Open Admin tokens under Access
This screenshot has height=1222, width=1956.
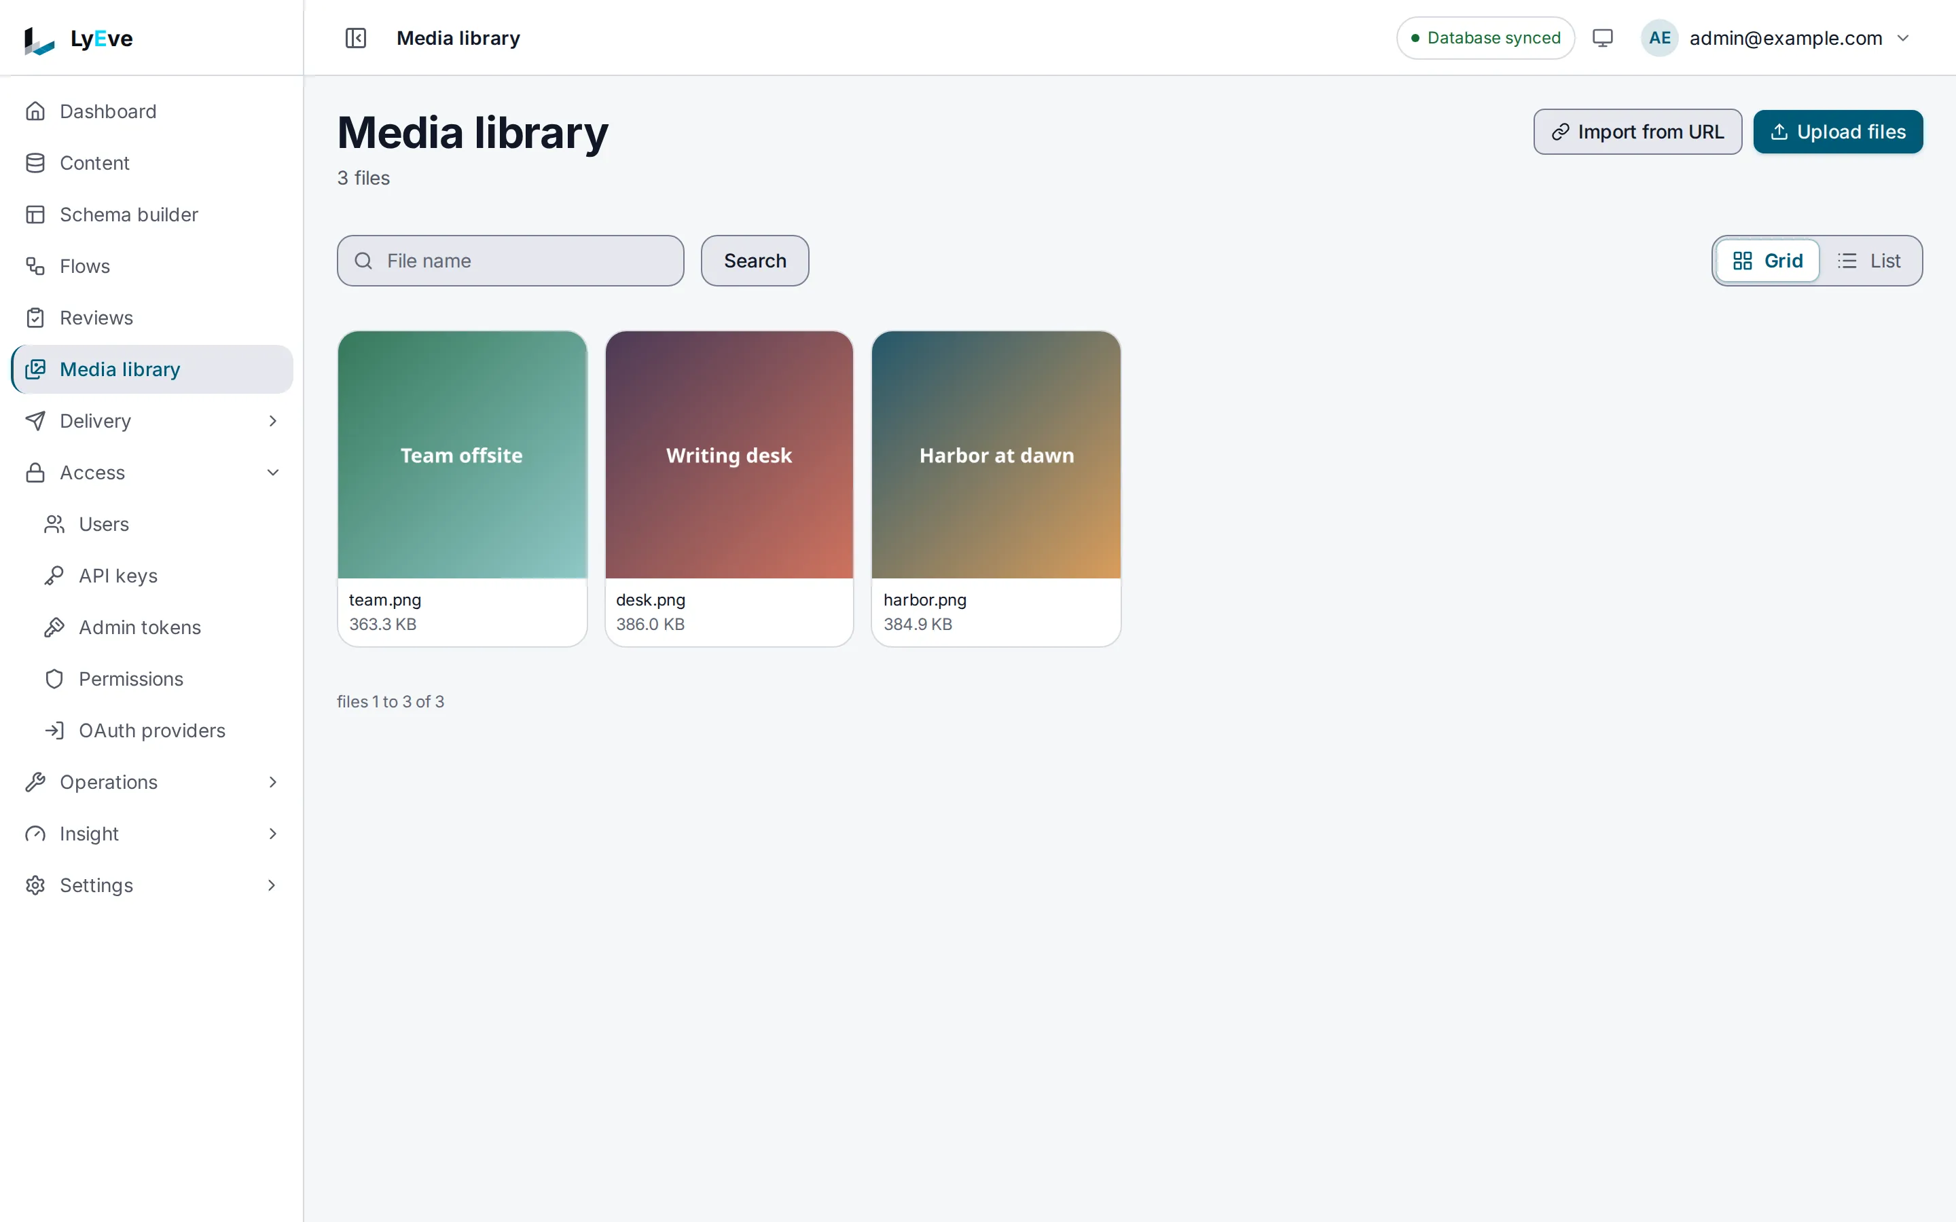[162, 628]
